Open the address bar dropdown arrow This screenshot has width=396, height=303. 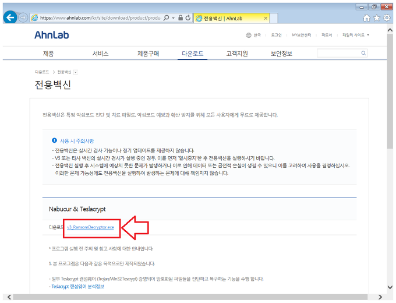click(174, 18)
